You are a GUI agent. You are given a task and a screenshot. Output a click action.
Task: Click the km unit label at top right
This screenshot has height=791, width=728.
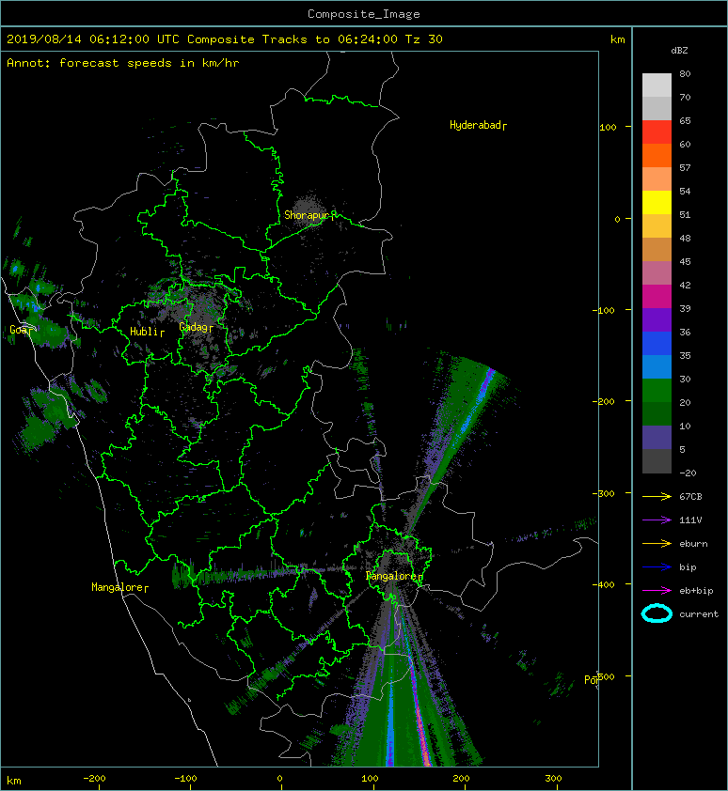point(617,39)
